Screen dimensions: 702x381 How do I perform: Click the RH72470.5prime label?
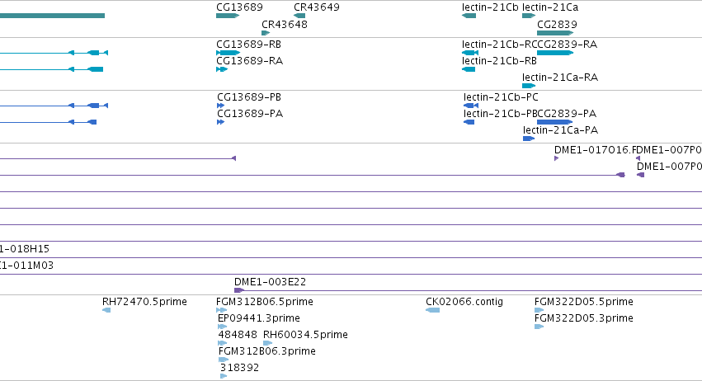tap(144, 302)
